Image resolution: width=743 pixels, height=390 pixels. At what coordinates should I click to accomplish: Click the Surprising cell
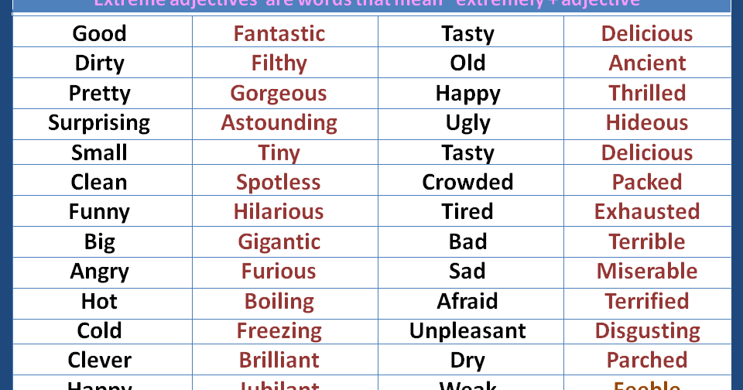point(102,124)
